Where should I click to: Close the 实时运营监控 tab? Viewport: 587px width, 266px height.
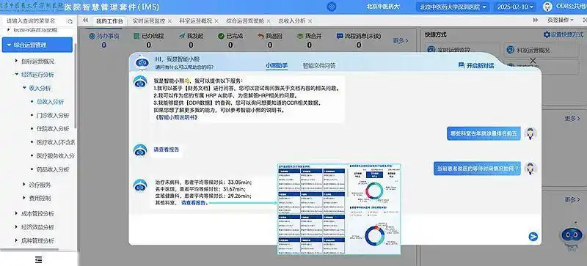tap(169, 21)
